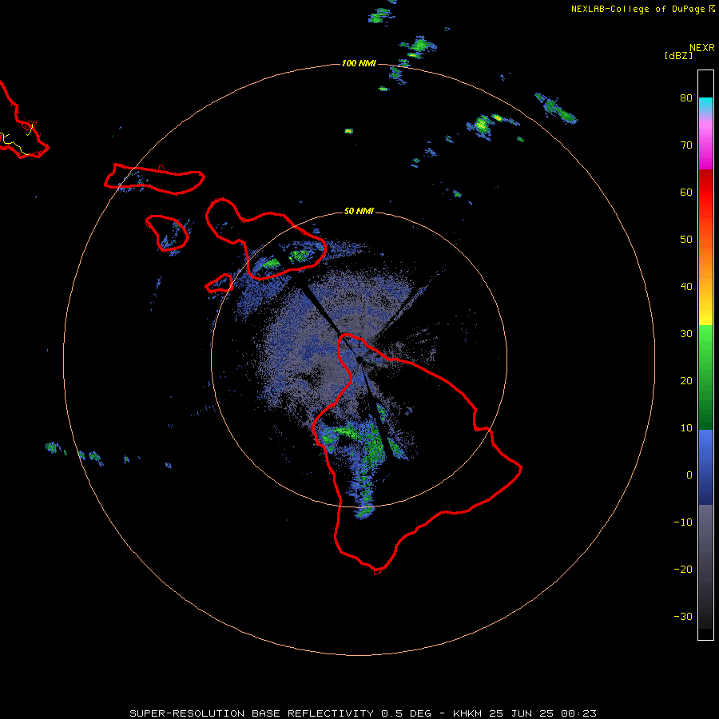Click the [dBZ] units label

pos(678,55)
